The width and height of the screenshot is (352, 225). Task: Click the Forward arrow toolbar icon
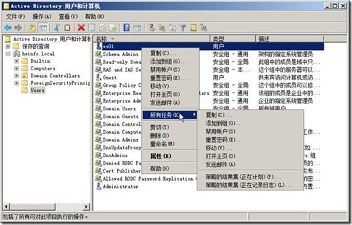18,28
